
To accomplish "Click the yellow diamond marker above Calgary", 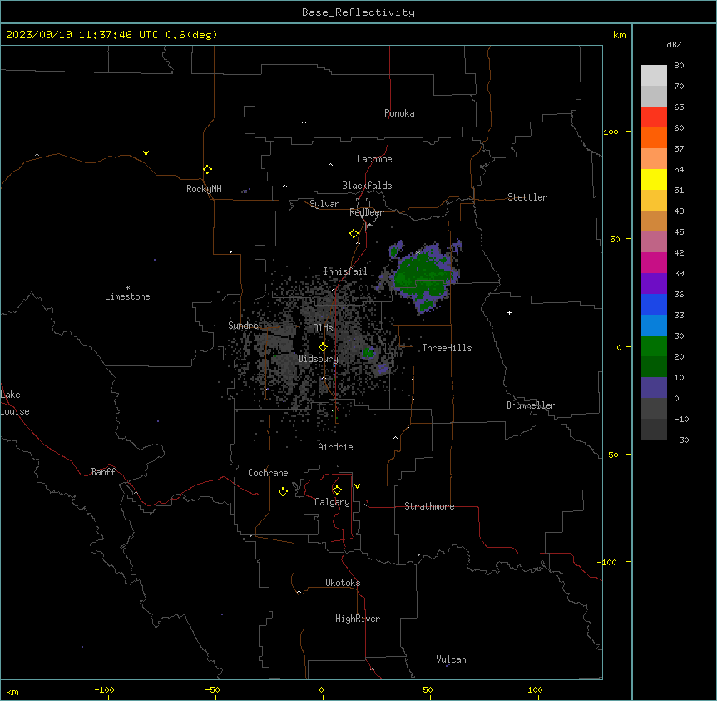I will click(x=337, y=490).
